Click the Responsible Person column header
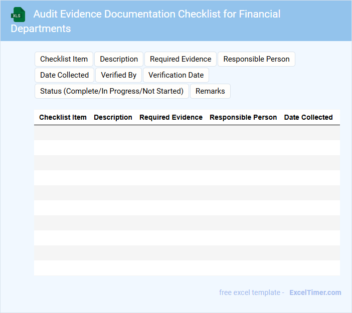 [x=243, y=117]
